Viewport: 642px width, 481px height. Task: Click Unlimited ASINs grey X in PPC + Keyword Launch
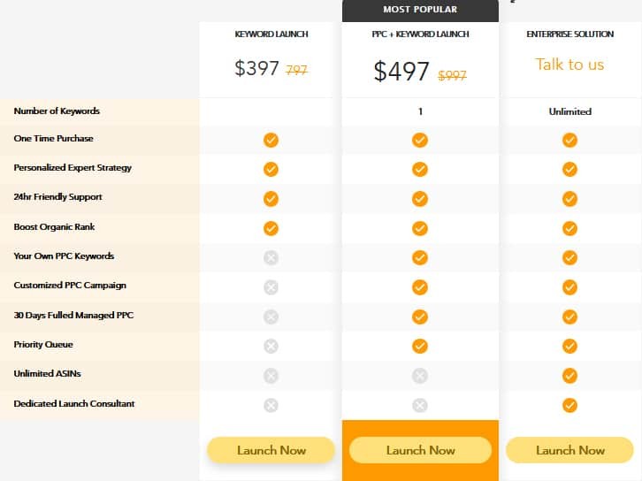(420, 376)
